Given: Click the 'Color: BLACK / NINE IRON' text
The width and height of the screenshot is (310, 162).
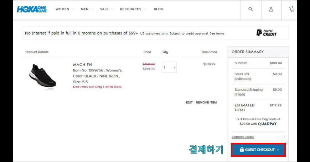Looking at the screenshot, I should pyautogui.click(x=97, y=76).
